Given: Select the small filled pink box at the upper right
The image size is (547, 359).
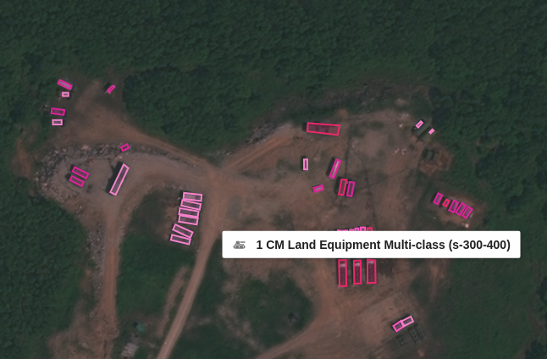Looking at the screenshot, I should tap(432, 131).
